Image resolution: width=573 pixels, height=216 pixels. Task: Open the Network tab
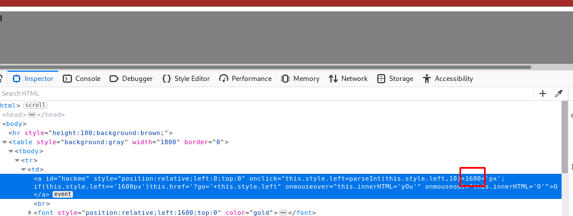pyautogui.click(x=348, y=79)
